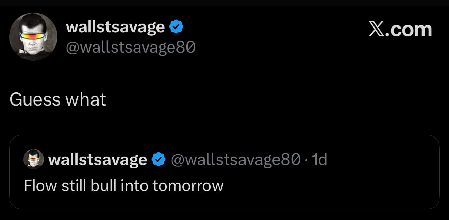Open the main wallstsavage display name
Viewport: 449px width, 220px height.
click(x=115, y=27)
